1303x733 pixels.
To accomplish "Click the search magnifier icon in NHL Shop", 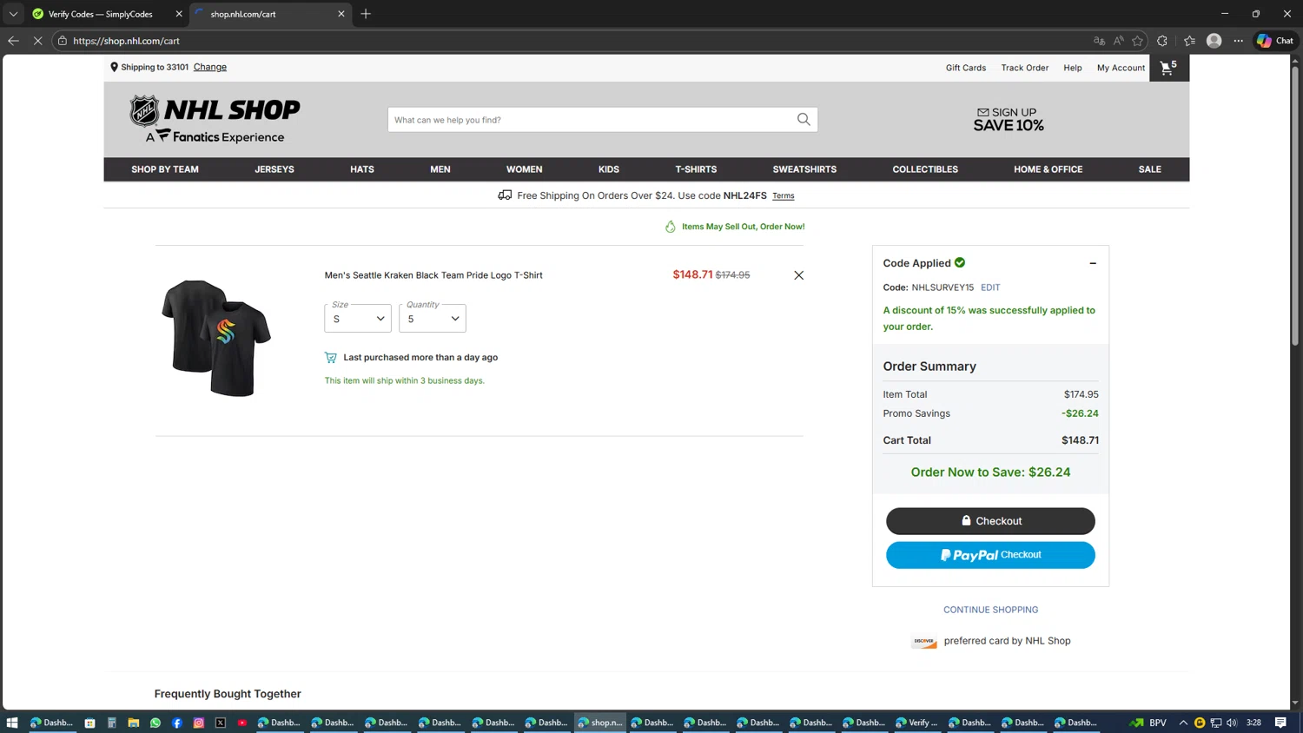I will point(804,120).
